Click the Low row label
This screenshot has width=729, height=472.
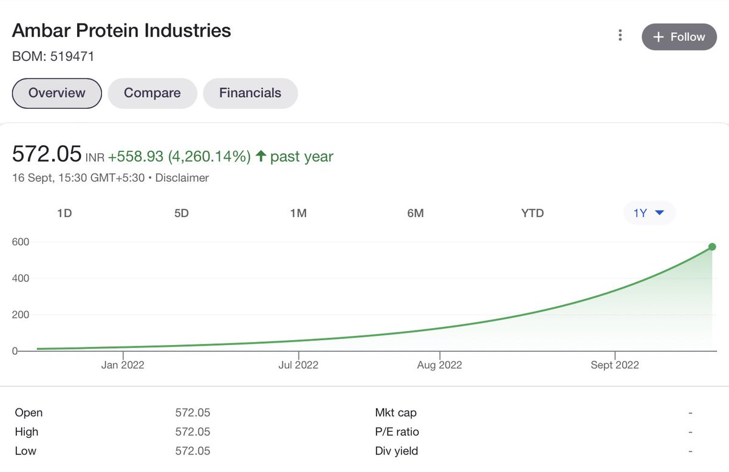26,451
